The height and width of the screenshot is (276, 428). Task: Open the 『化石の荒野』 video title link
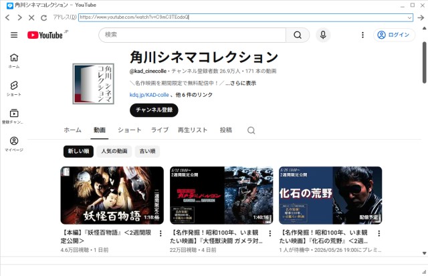point(324,237)
